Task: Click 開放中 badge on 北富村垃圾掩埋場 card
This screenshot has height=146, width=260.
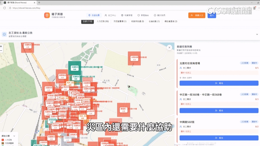Action: pos(254,63)
